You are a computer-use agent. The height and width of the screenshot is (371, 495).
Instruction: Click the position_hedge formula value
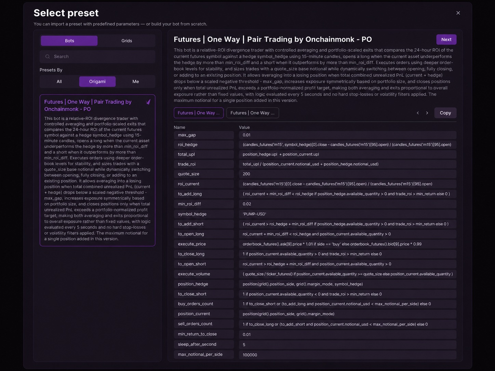coord(348,284)
